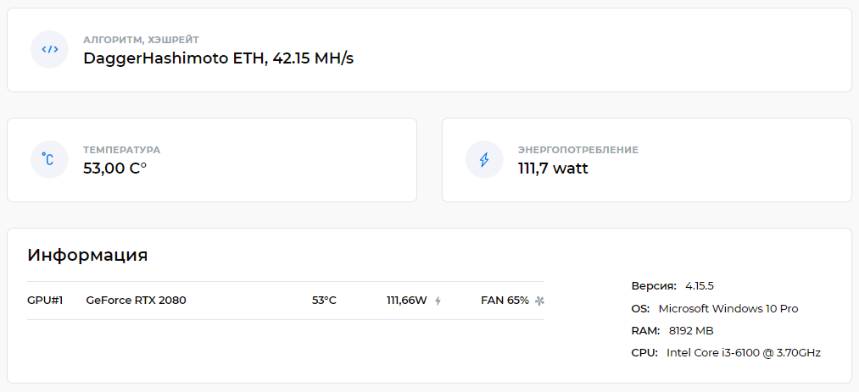This screenshot has width=859, height=392.
Task: Click the code brackets algorithm icon
Action: click(49, 50)
